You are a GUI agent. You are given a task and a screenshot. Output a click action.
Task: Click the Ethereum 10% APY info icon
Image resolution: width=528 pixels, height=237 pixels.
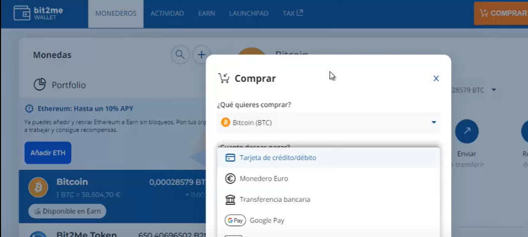click(x=29, y=108)
